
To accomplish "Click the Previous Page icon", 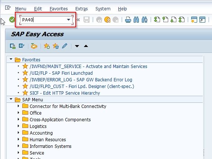I will [x=165, y=20].
